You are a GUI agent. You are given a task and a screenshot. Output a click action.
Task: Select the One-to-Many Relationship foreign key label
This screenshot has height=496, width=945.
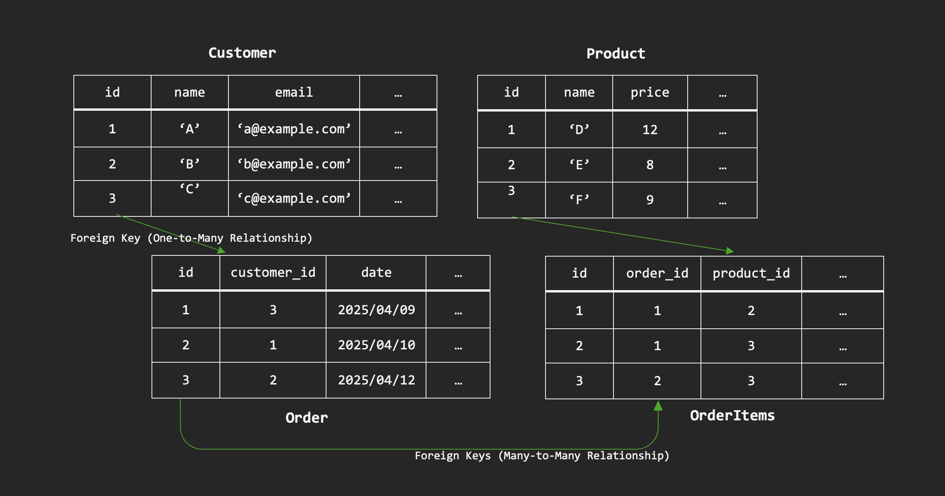coord(191,238)
